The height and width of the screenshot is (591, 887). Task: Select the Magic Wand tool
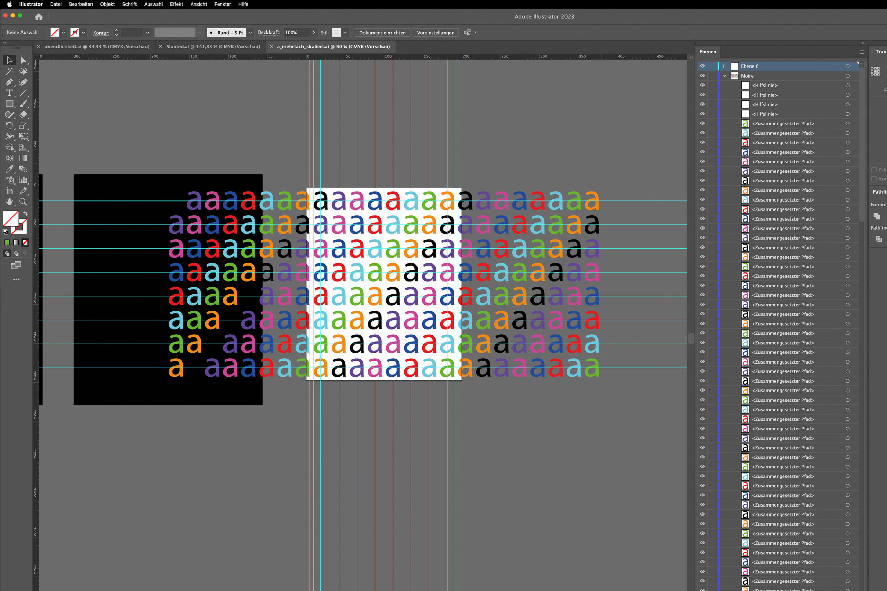click(9, 71)
